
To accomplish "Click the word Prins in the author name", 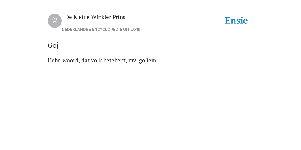I will coord(119,17).
